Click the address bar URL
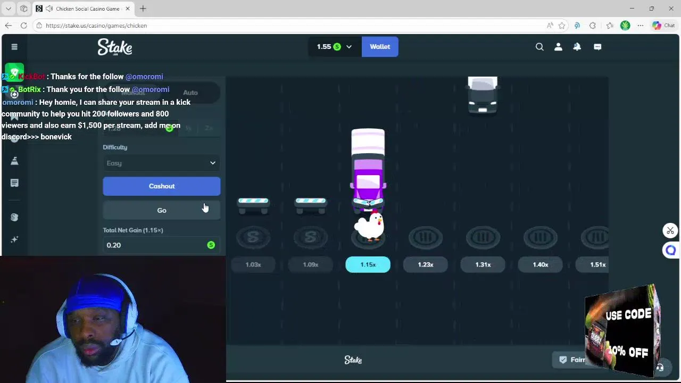This screenshot has height=383, width=681. pyautogui.click(x=96, y=26)
